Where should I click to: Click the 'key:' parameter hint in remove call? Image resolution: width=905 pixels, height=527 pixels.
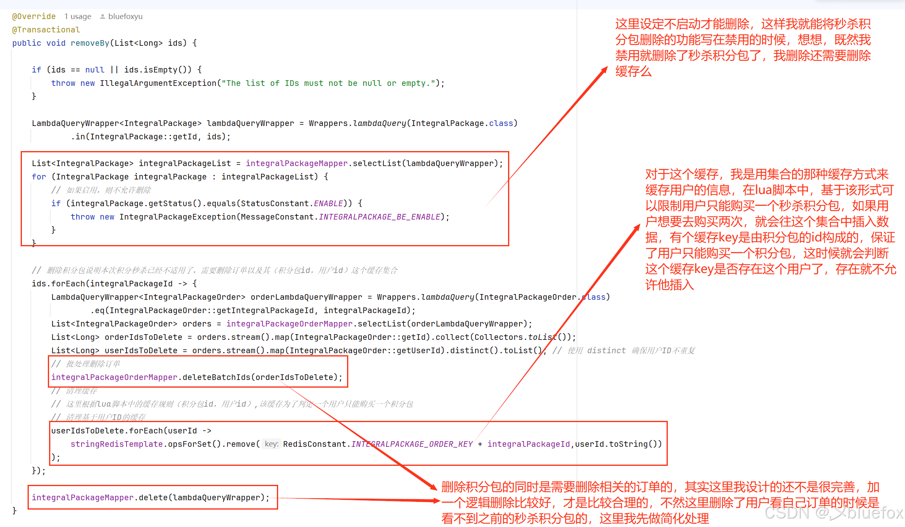click(271, 444)
